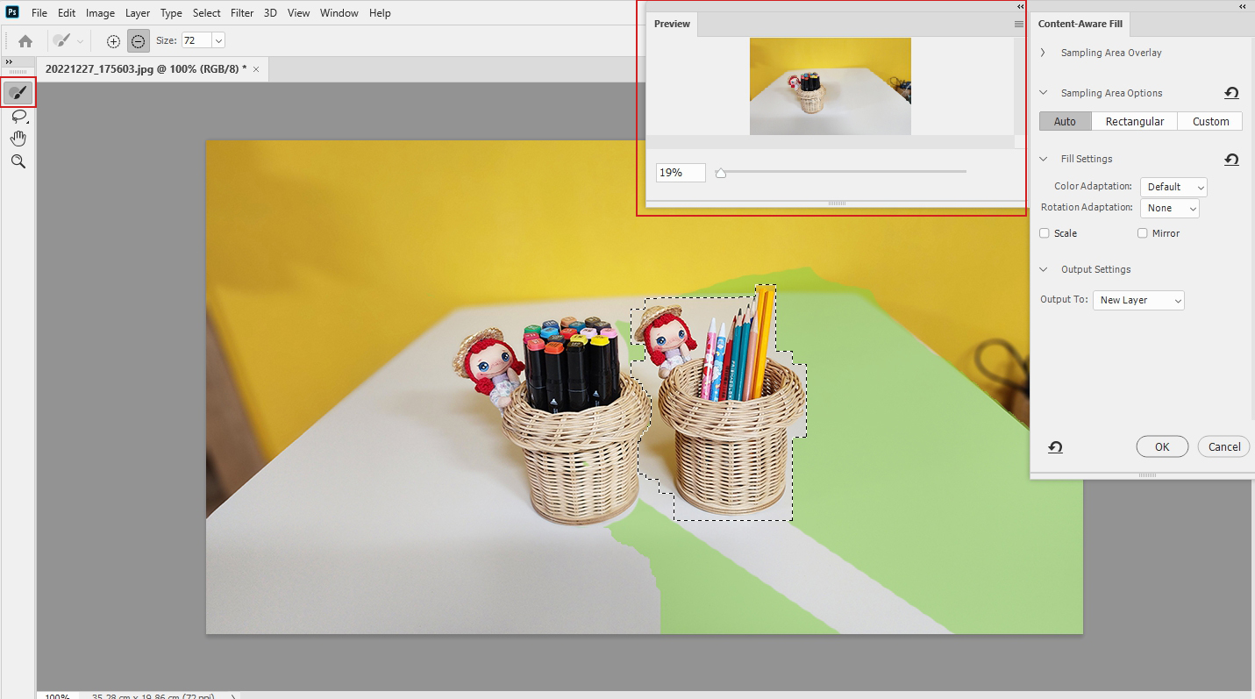The width and height of the screenshot is (1255, 699).
Task: Collapse the Output Settings section
Action: tap(1043, 269)
